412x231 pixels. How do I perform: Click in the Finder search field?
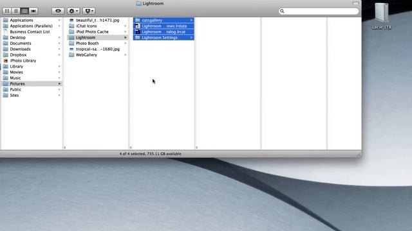[319, 11]
